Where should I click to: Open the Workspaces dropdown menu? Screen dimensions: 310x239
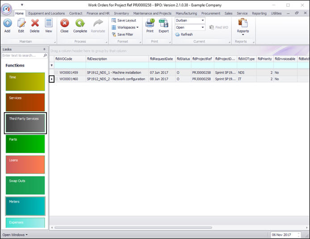125,27
